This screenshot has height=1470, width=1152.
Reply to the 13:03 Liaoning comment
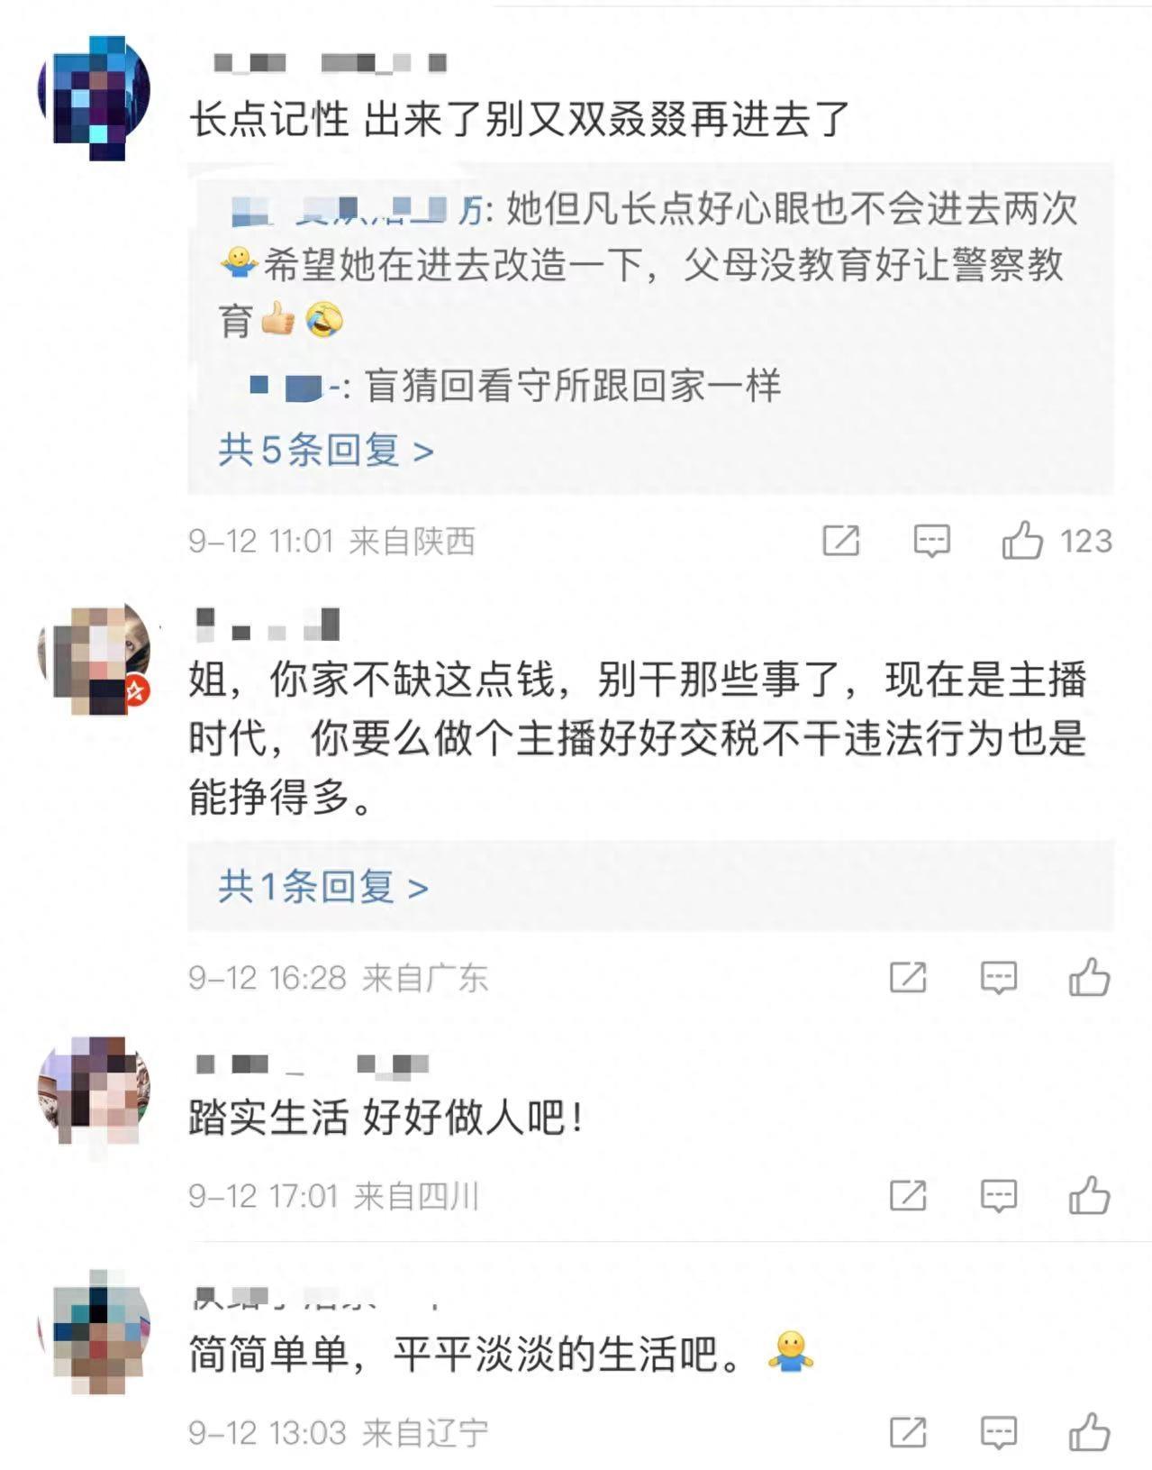[998, 1431]
